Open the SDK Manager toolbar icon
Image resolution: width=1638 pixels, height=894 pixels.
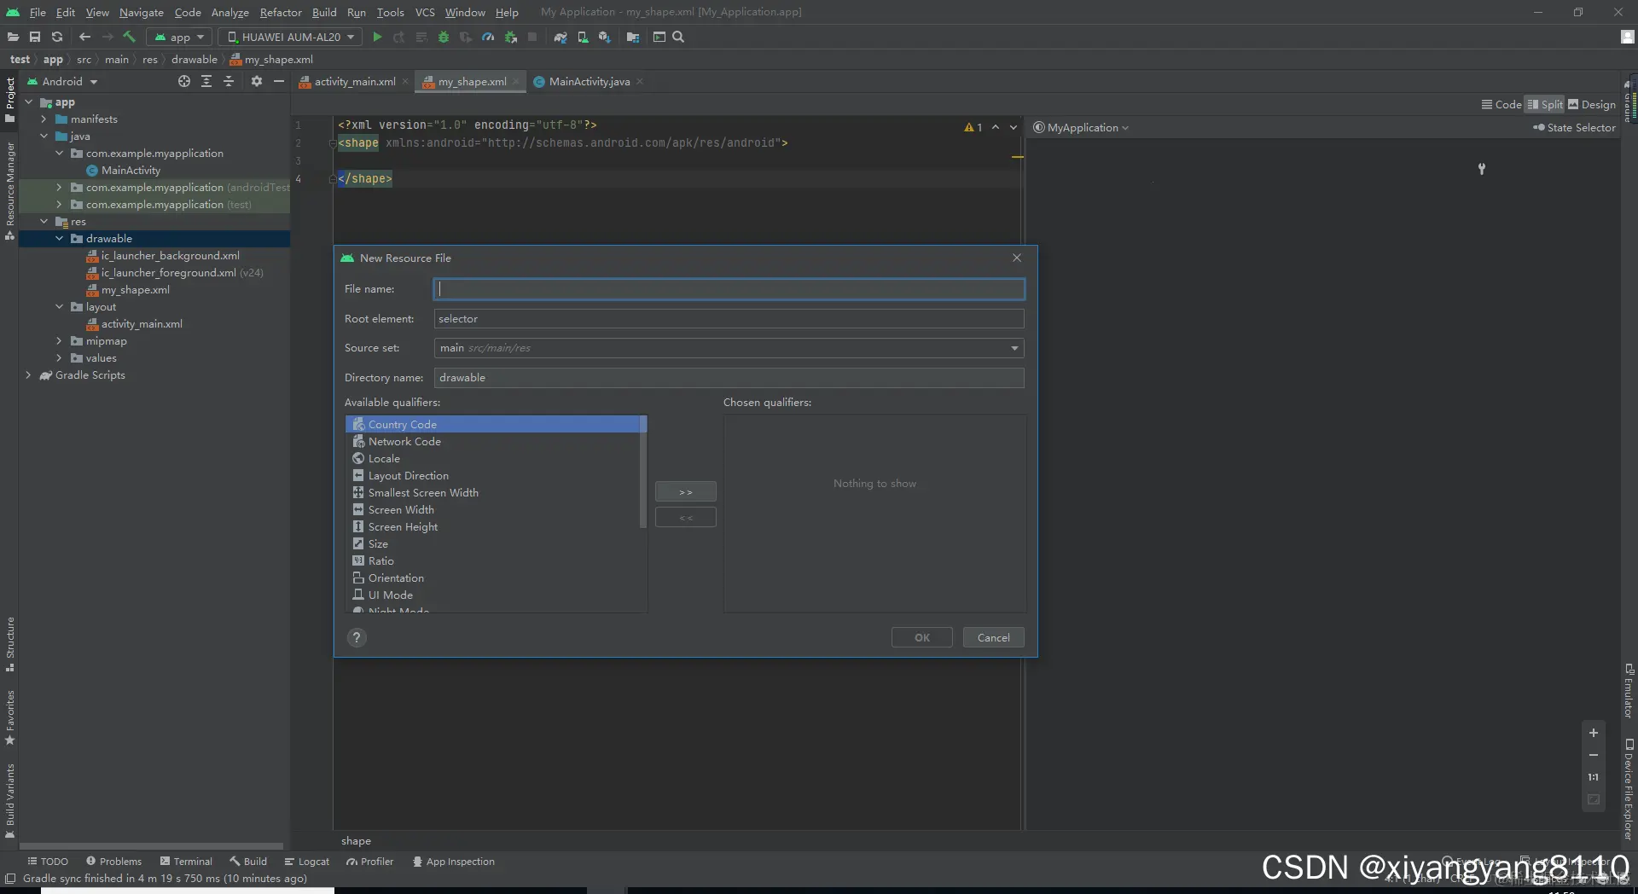click(605, 37)
